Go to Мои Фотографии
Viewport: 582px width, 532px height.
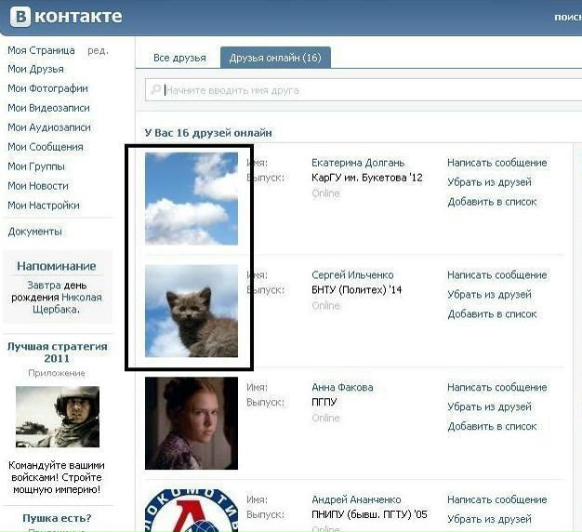pyautogui.click(x=47, y=88)
